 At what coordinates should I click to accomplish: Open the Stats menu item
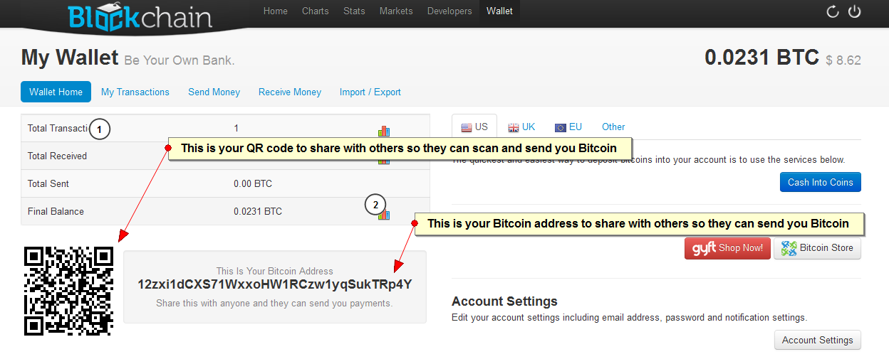click(x=354, y=11)
